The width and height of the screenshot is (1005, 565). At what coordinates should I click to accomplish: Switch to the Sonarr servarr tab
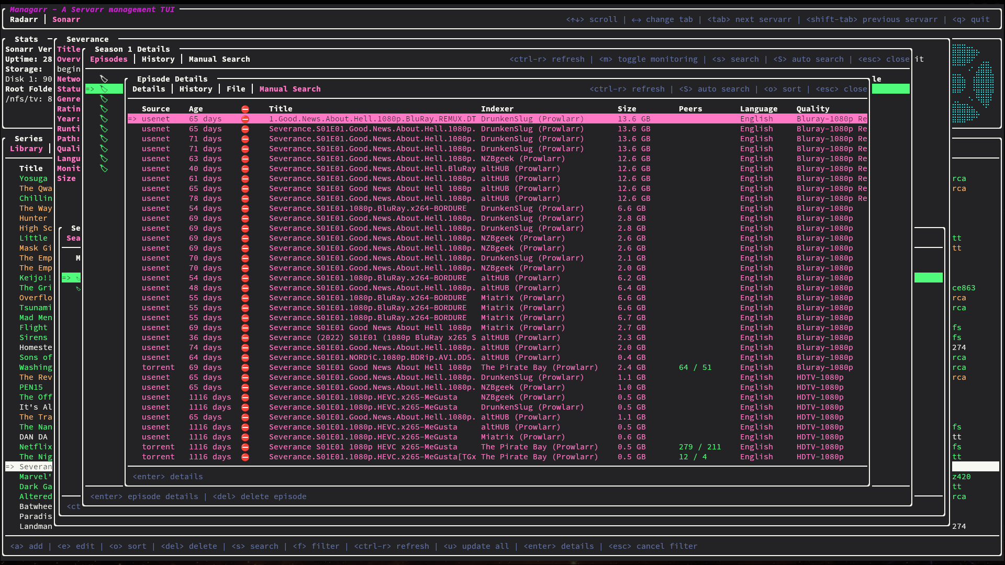[x=66, y=20]
